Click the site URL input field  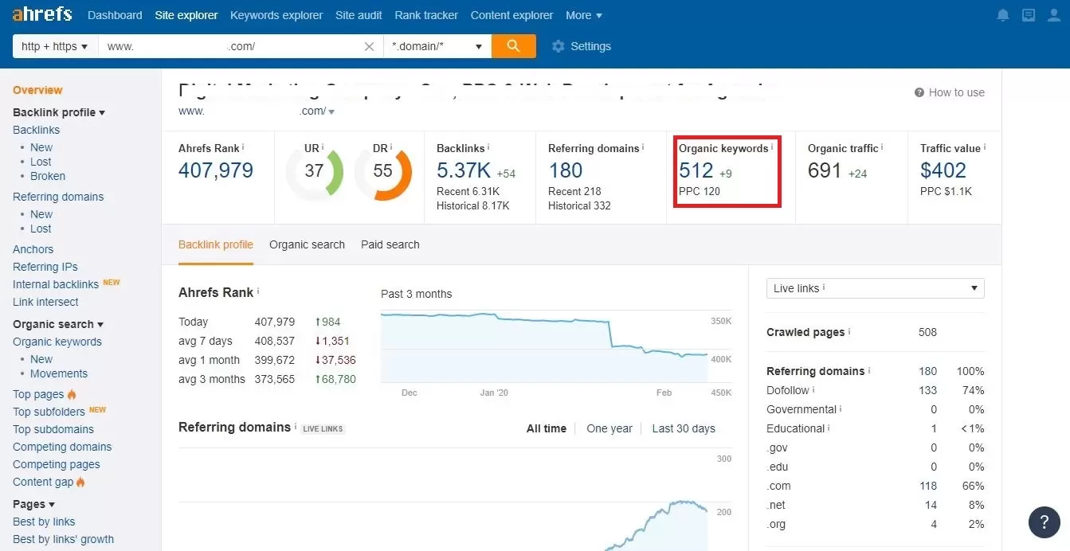(231, 46)
